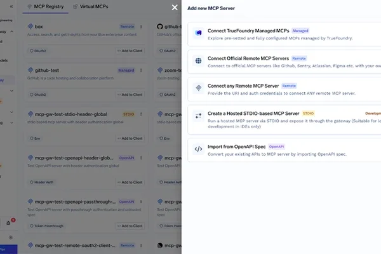The width and height of the screenshot is (381, 254).
Task: Click the Managed badge in TrueFoundry option
Action: pyautogui.click(x=300, y=30)
